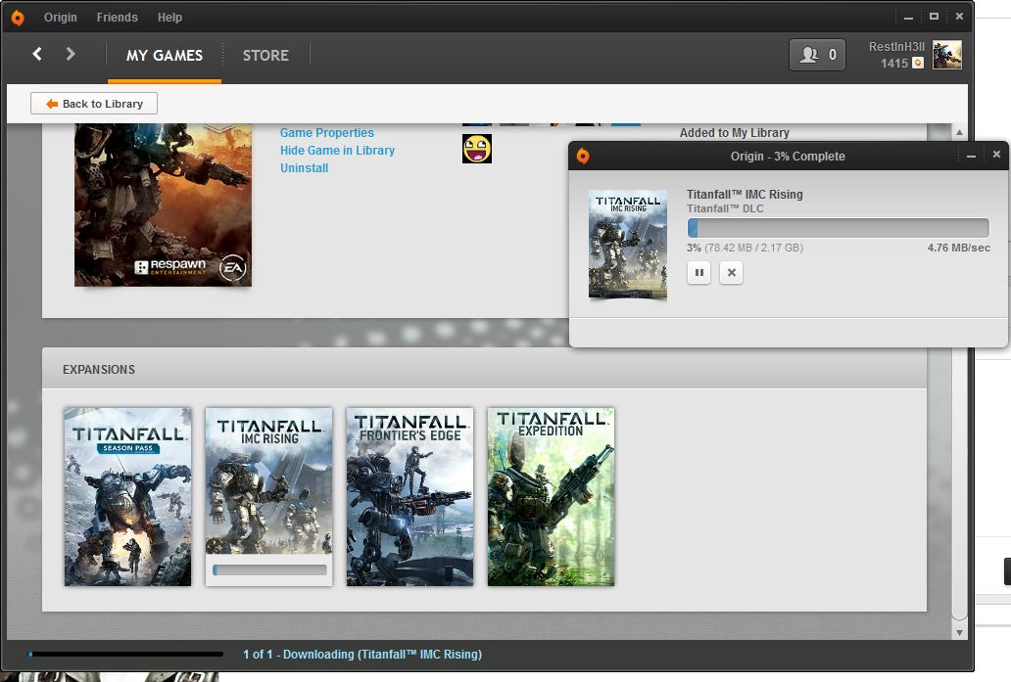Switch to the Store tab
This screenshot has width=1011, height=682.
(x=265, y=56)
